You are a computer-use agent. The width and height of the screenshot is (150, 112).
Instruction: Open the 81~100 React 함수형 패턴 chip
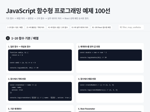[x=101, y=27]
